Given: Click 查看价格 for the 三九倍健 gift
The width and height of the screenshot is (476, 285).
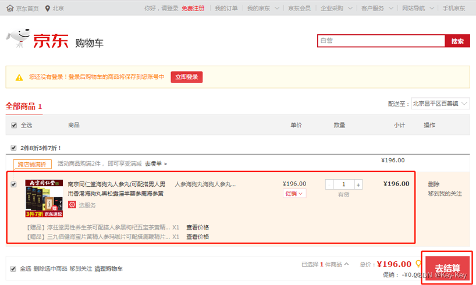Looking at the screenshot, I should click(x=197, y=237).
